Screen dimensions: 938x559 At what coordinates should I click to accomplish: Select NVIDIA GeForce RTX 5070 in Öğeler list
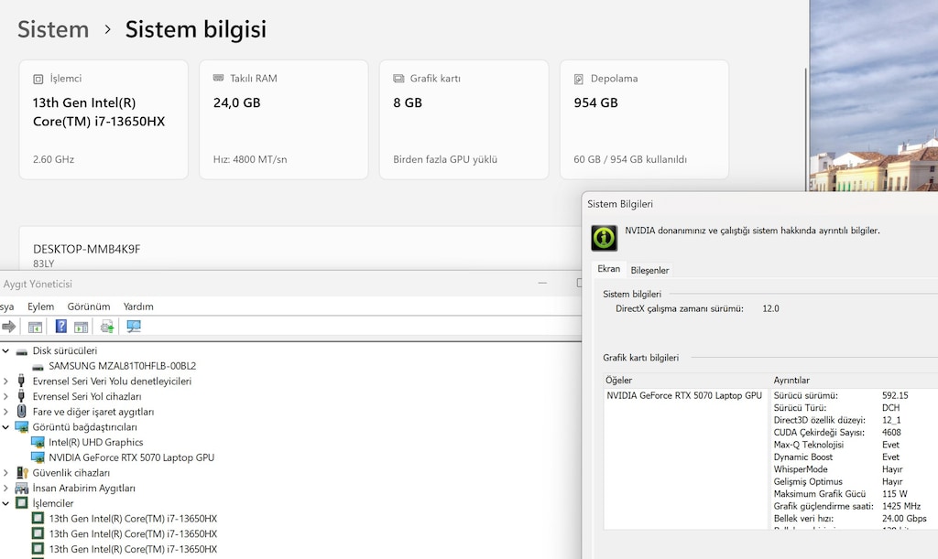[684, 395]
